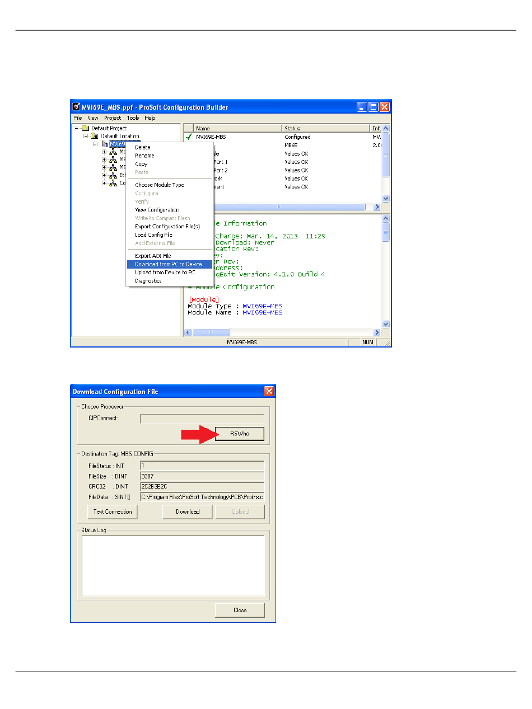Collapse the Default Location tree node
The width and height of the screenshot is (532, 709).
point(86,136)
